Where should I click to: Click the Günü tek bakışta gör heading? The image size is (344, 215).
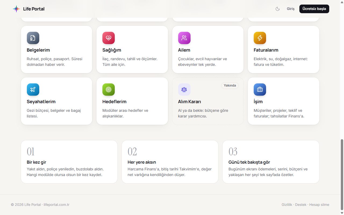click(249, 162)
